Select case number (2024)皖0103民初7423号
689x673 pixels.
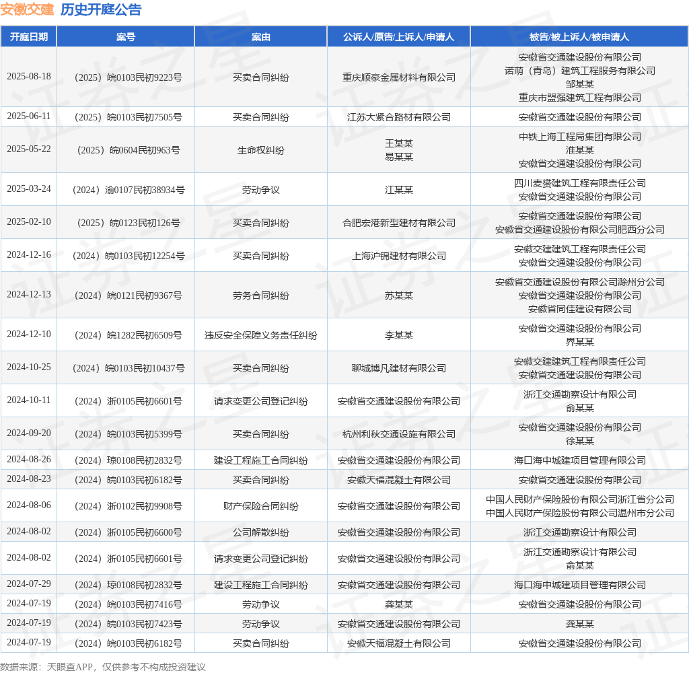click(x=126, y=624)
